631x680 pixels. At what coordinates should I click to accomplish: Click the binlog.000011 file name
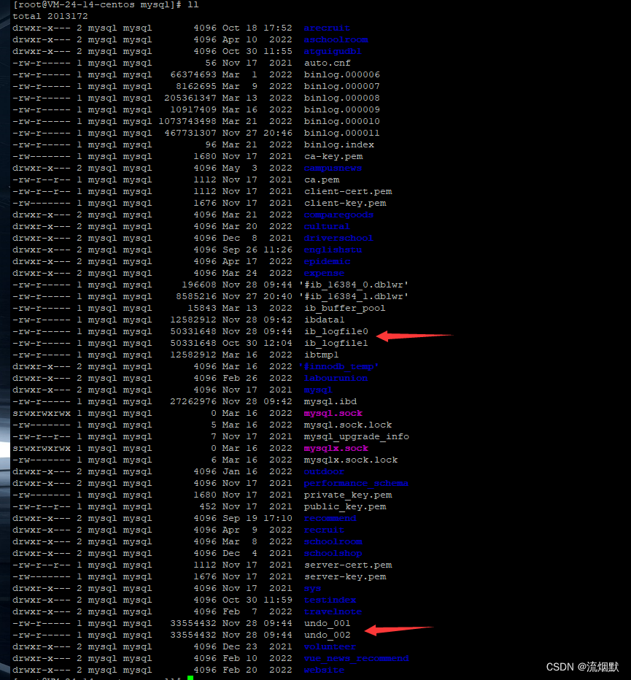point(341,133)
